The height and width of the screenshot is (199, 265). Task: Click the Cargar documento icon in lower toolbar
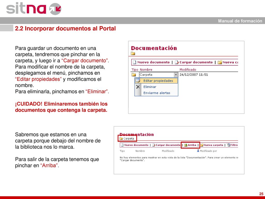point(154,145)
